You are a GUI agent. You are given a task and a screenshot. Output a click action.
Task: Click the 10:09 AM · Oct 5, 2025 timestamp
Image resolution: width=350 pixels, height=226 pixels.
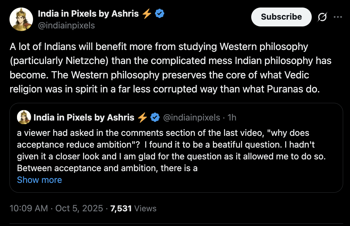coord(56,208)
